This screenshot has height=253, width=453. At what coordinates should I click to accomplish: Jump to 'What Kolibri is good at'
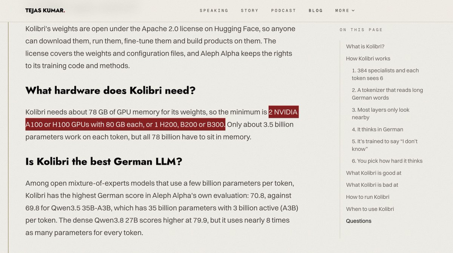click(374, 173)
